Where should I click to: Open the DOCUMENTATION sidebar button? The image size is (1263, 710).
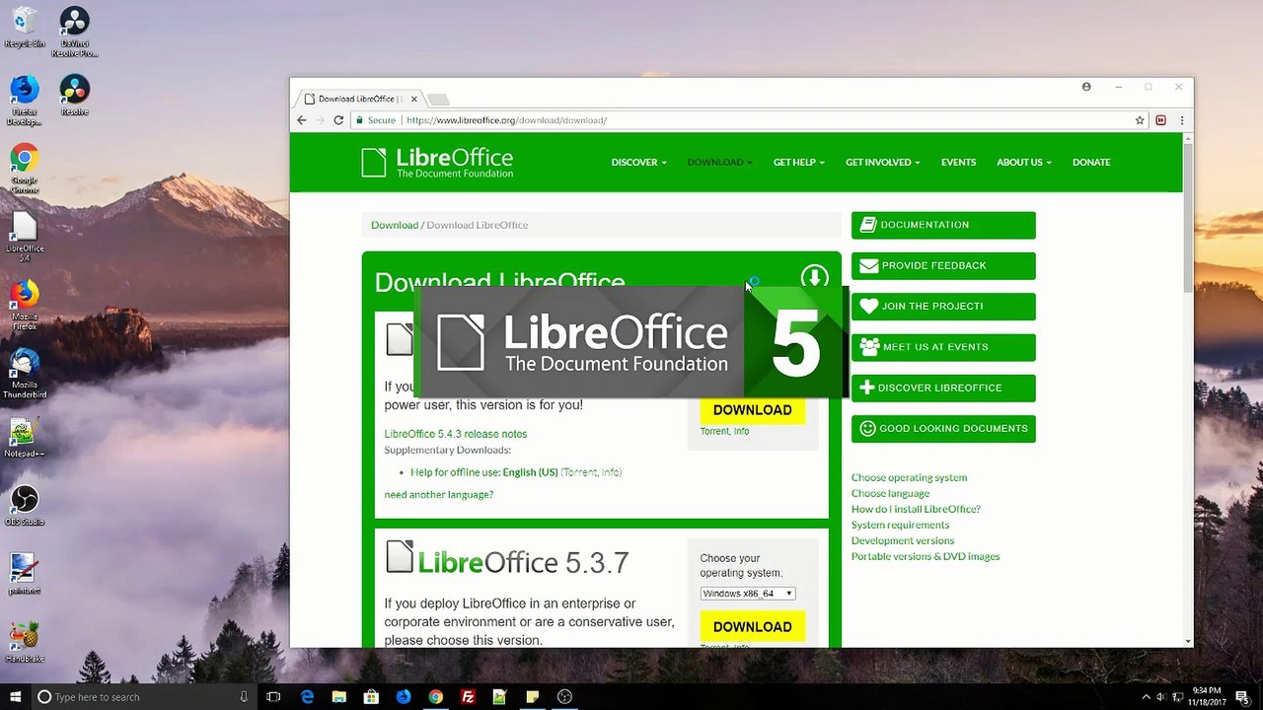pos(943,225)
